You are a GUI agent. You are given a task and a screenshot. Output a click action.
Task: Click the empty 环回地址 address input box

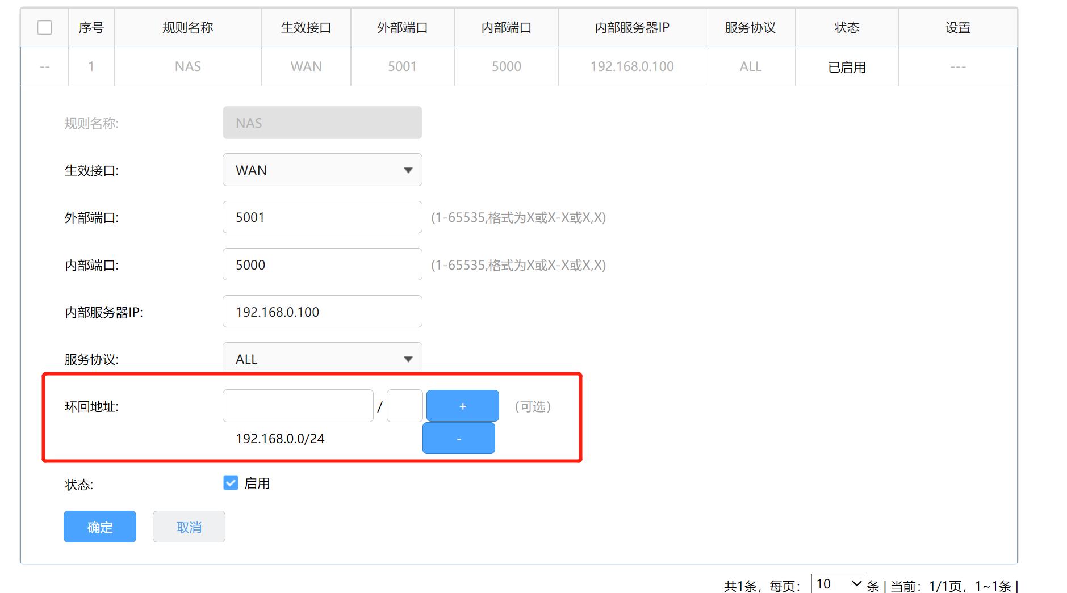[x=298, y=405]
